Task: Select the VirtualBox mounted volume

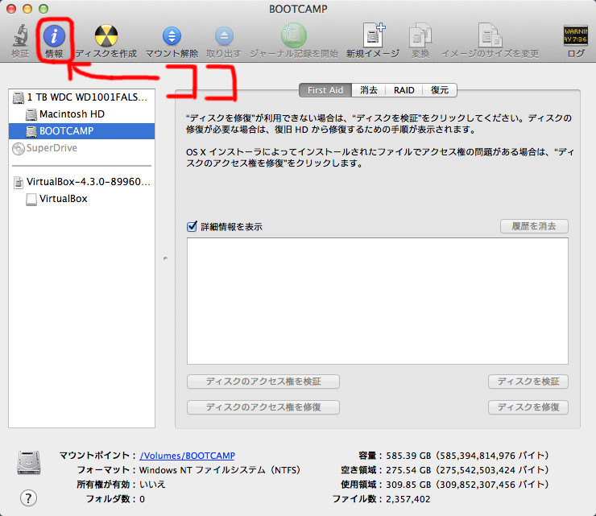Action: click(81, 199)
